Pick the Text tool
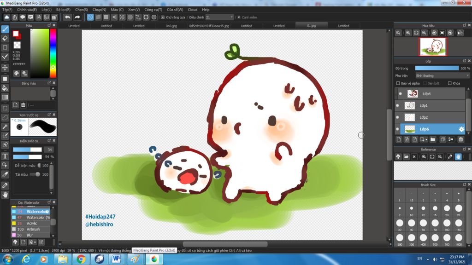The height and width of the screenshot is (265, 472). pos(5,156)
